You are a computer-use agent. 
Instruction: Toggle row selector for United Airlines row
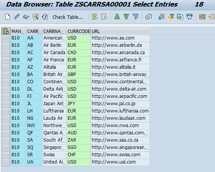click(6, 162)
